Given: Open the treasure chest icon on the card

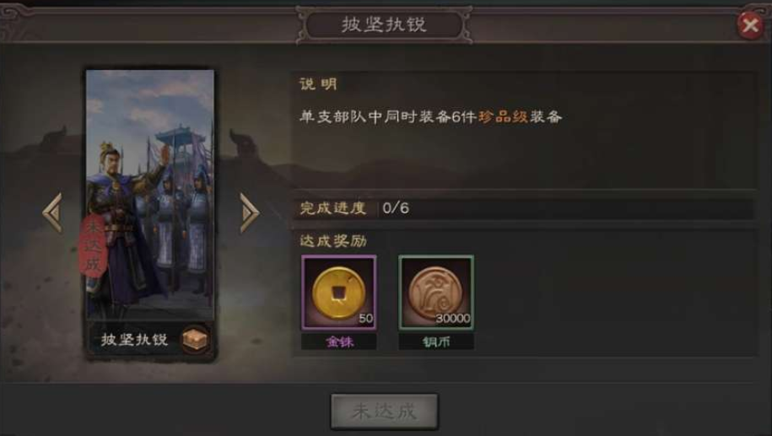Looking at the screenshot, I should tap(196, 340).
